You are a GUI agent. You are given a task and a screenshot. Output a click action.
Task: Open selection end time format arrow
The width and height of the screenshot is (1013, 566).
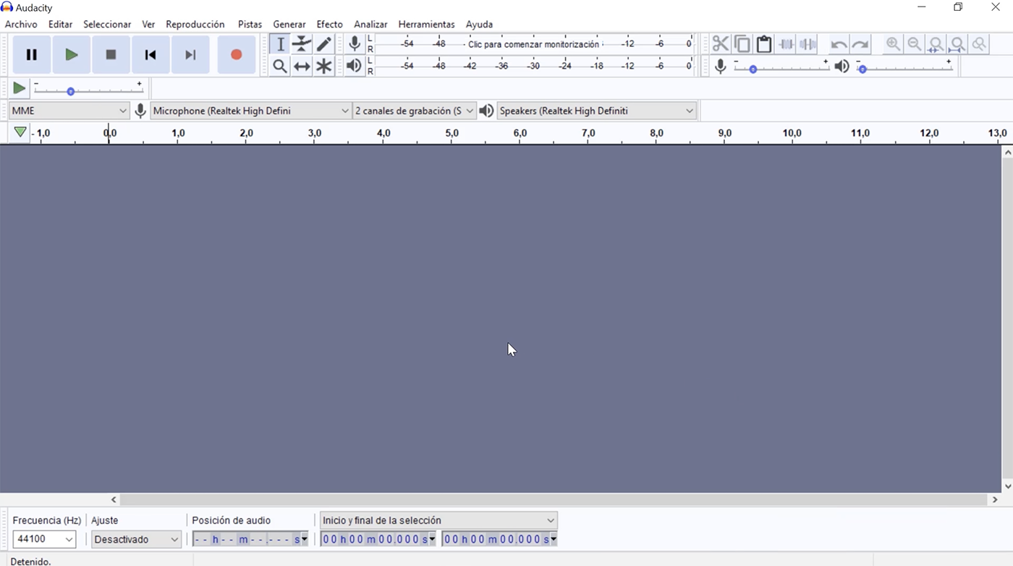pos(554,539)
